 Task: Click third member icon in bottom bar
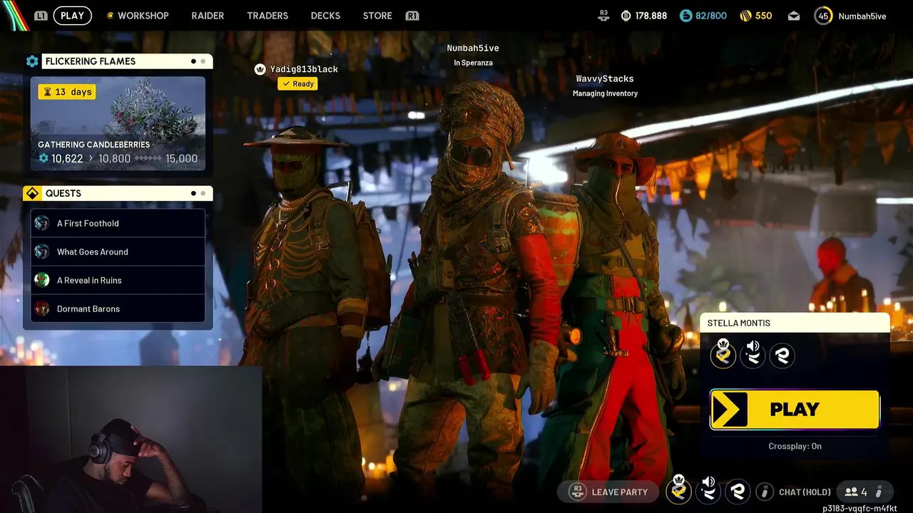point(738,491)
